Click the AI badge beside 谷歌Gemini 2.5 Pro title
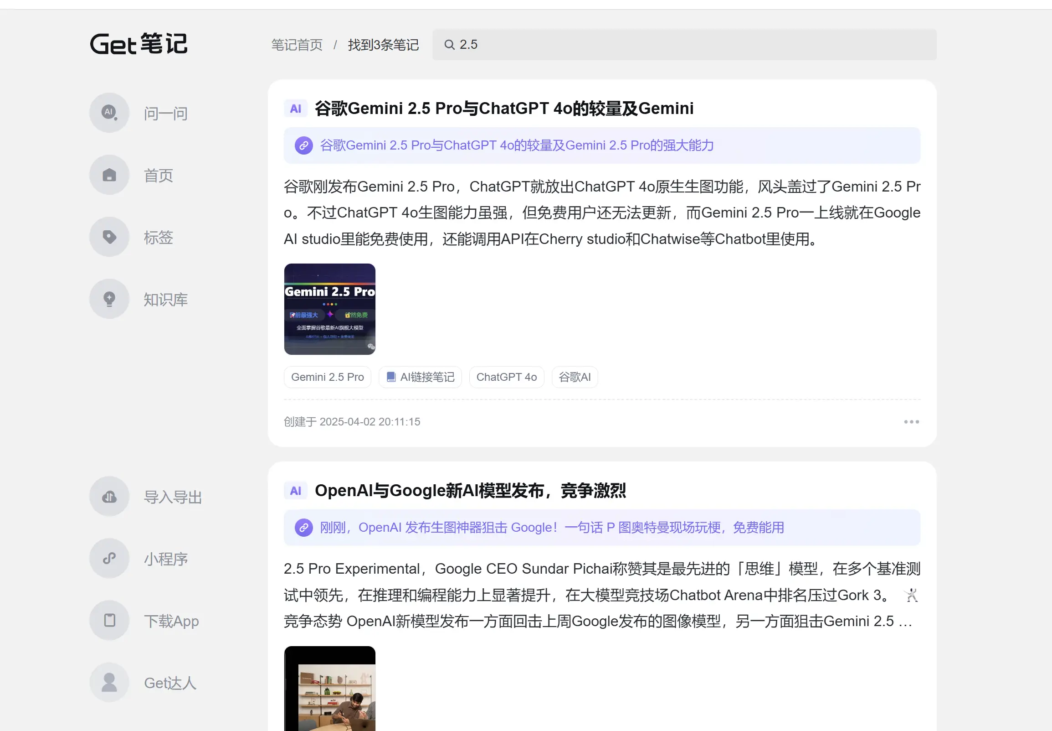Viewport: 1052px width, 731px height. (296, 109)
